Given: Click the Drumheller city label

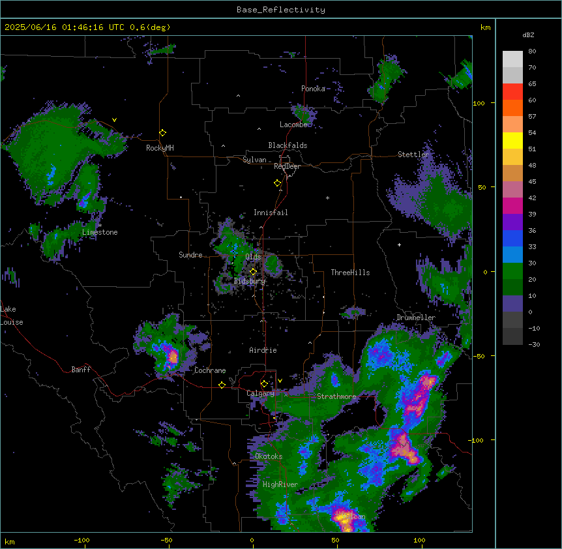Looking at the screenshot, I should coord(416,318).
